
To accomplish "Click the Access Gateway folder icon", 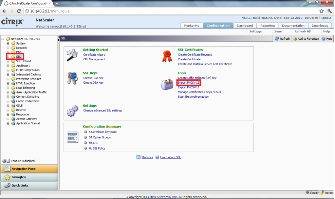I will click(x=13, y=119).
